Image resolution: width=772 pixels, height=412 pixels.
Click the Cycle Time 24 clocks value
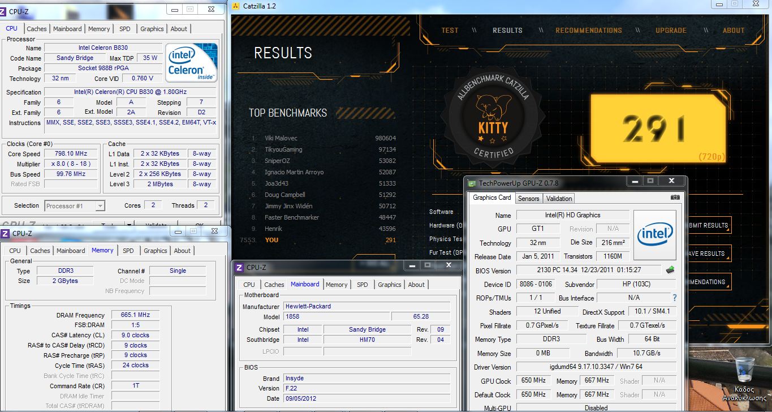(135, 366)
